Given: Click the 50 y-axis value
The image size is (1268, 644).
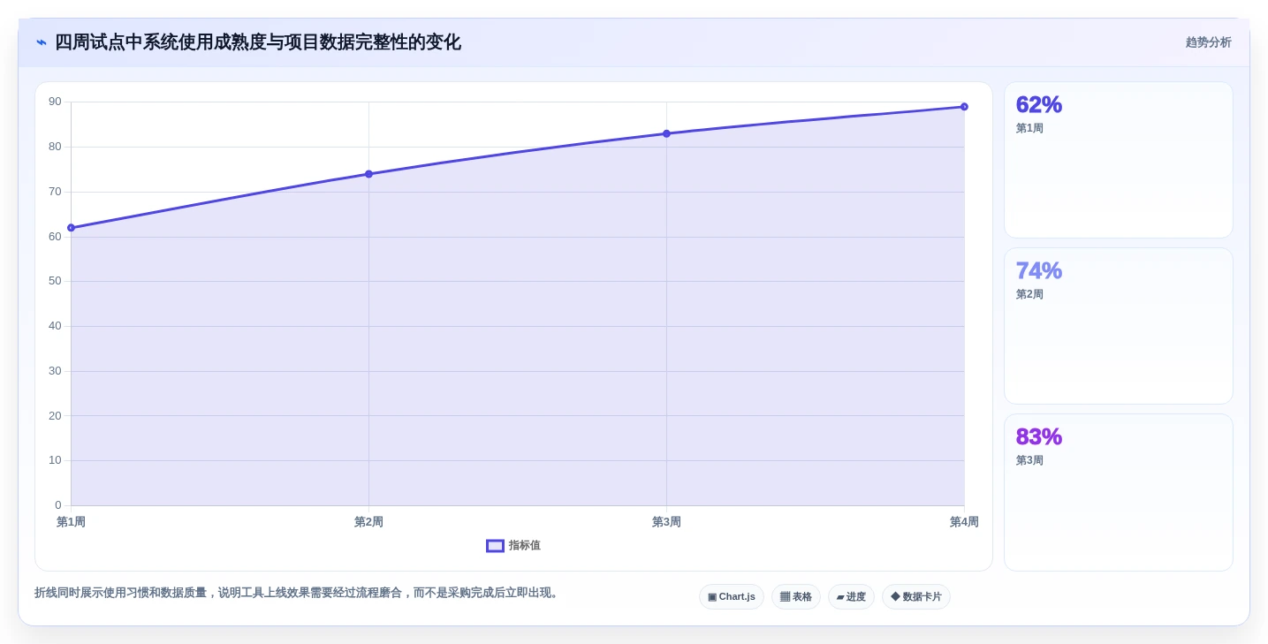Looking at the screenshot, I should pyautogui.click(x=55, y=281).
